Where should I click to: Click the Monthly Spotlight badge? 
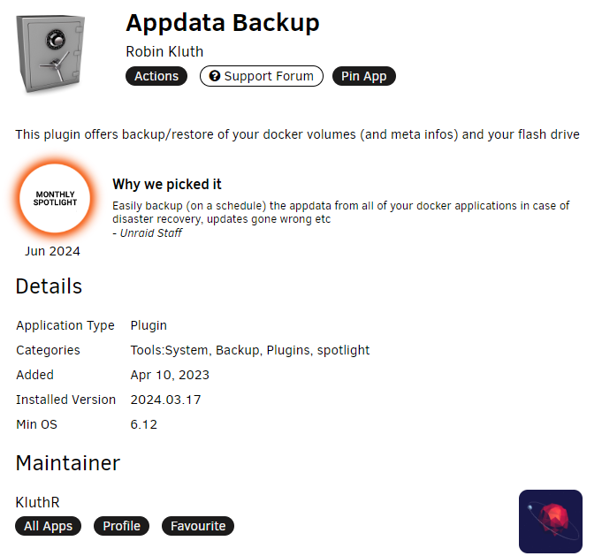tap(55, 198)
